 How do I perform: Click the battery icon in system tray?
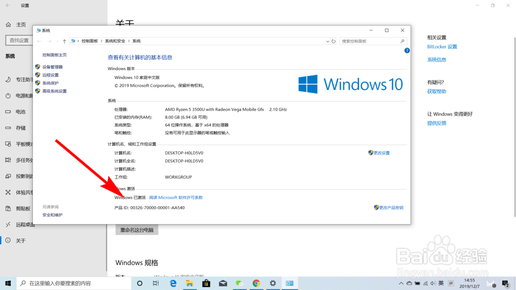click(x=417, y=283)
